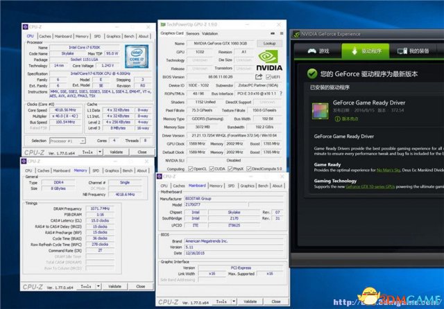Open the Graphics Card tab in GPU-Z
444x309 pixels.
pyautogui.click(x=172, y=33)
